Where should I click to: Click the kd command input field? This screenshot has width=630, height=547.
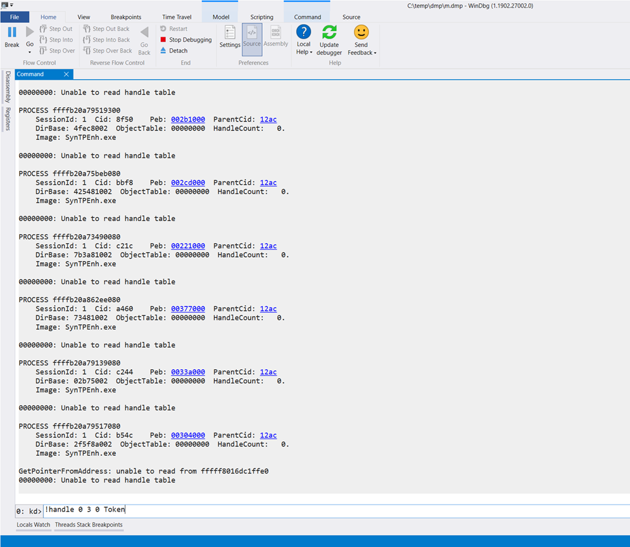337,510
